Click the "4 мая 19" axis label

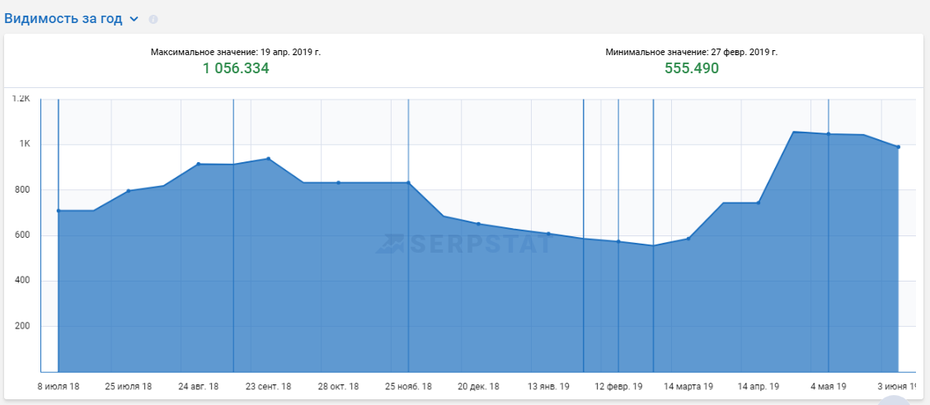point(828,387)
